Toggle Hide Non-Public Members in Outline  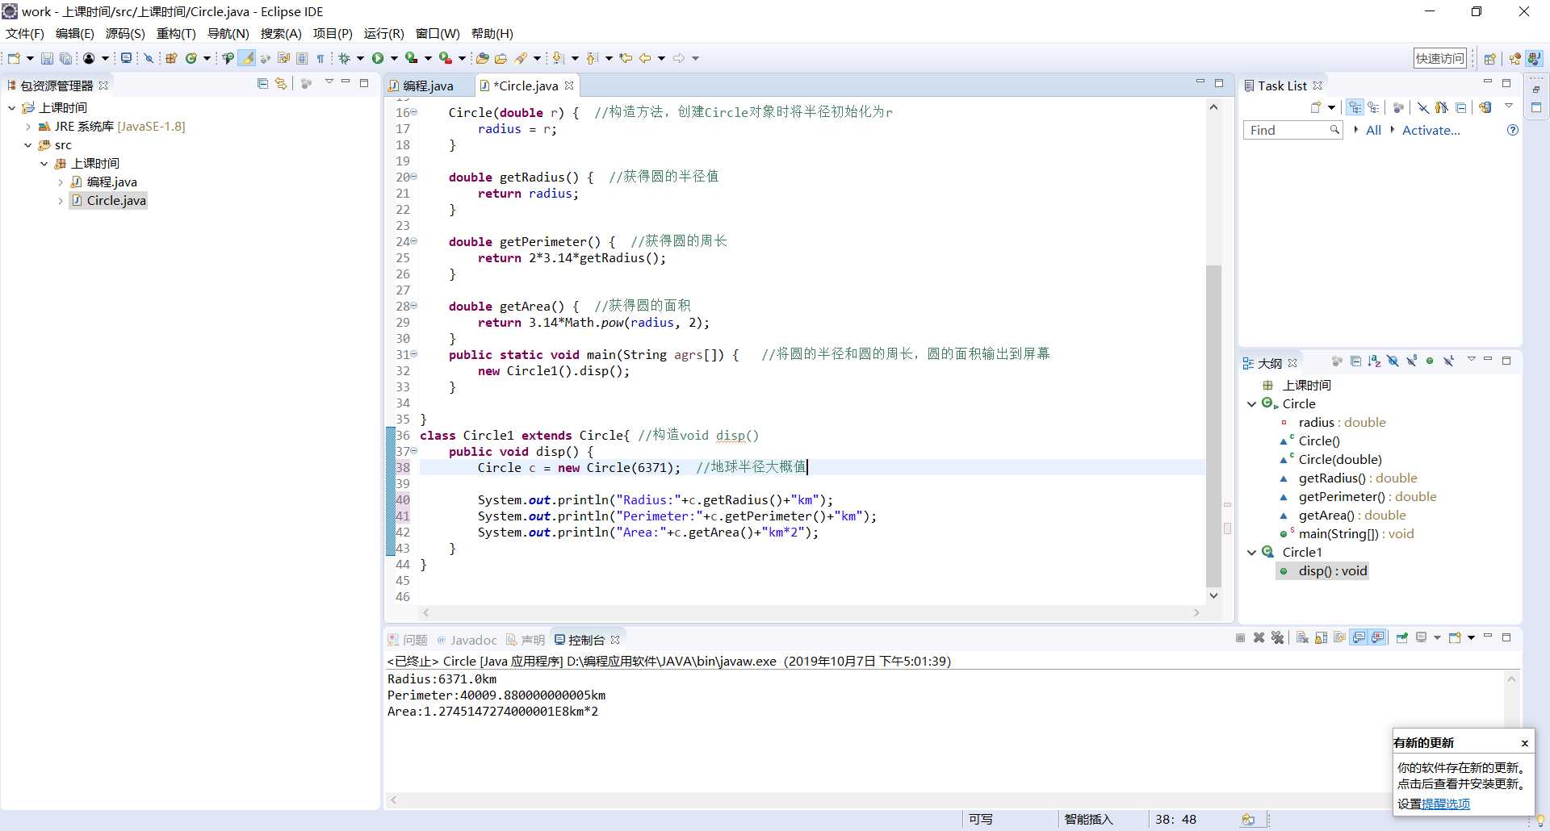1430,361
